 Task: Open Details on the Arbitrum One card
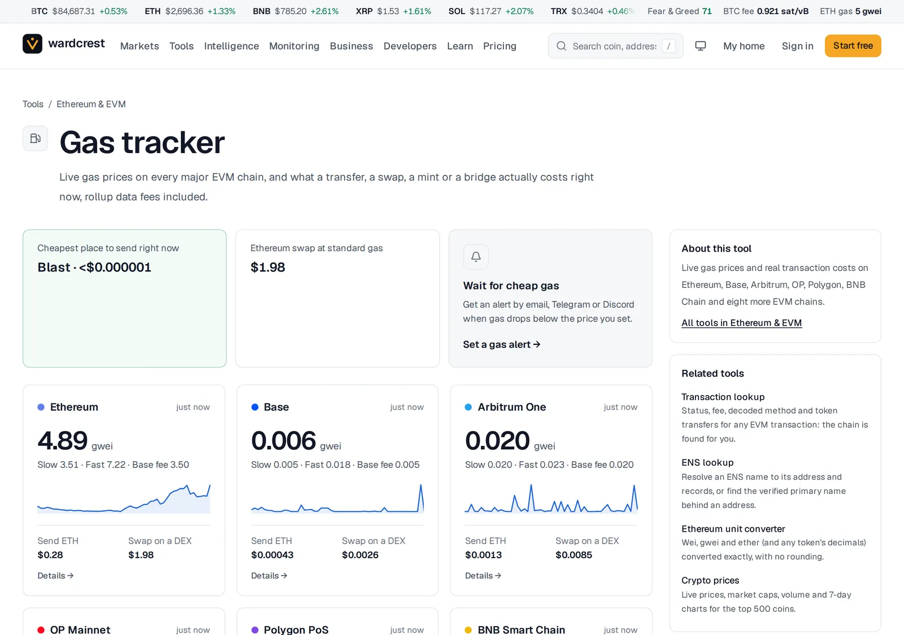point(483,576)
